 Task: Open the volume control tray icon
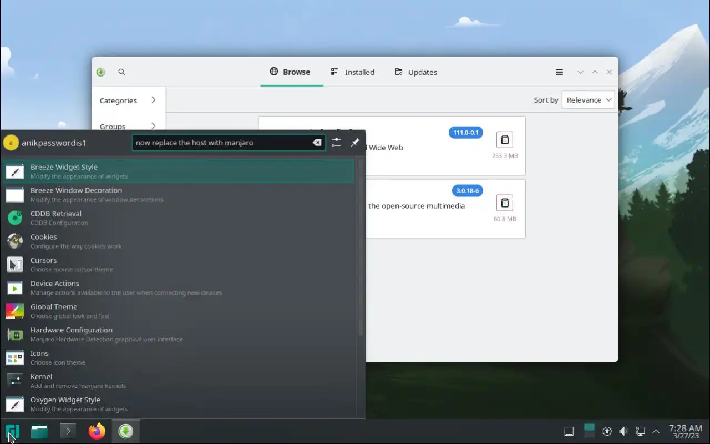pyautogui.click(x=623, y=431)
